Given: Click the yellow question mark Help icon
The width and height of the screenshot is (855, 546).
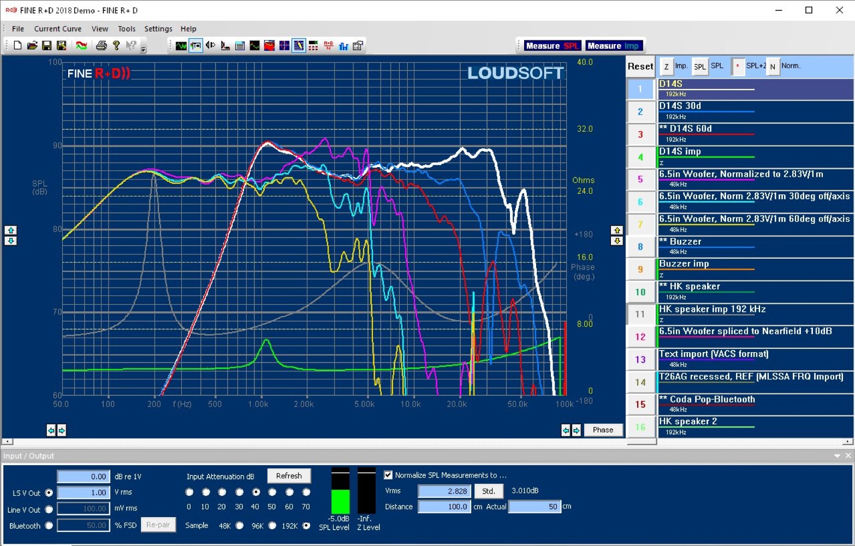Looking at the screenshot, I should tap(116, 45).
